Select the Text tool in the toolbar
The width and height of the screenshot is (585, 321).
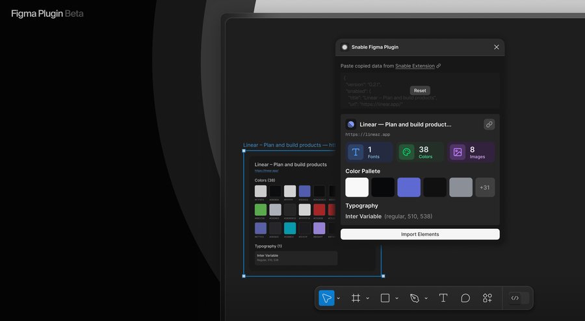443,298
